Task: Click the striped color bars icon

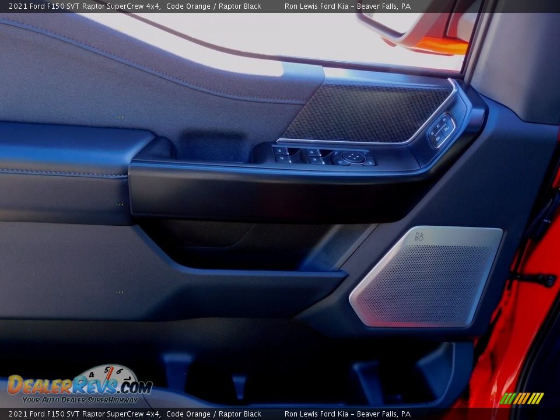Action: click(x=521, y=398)
